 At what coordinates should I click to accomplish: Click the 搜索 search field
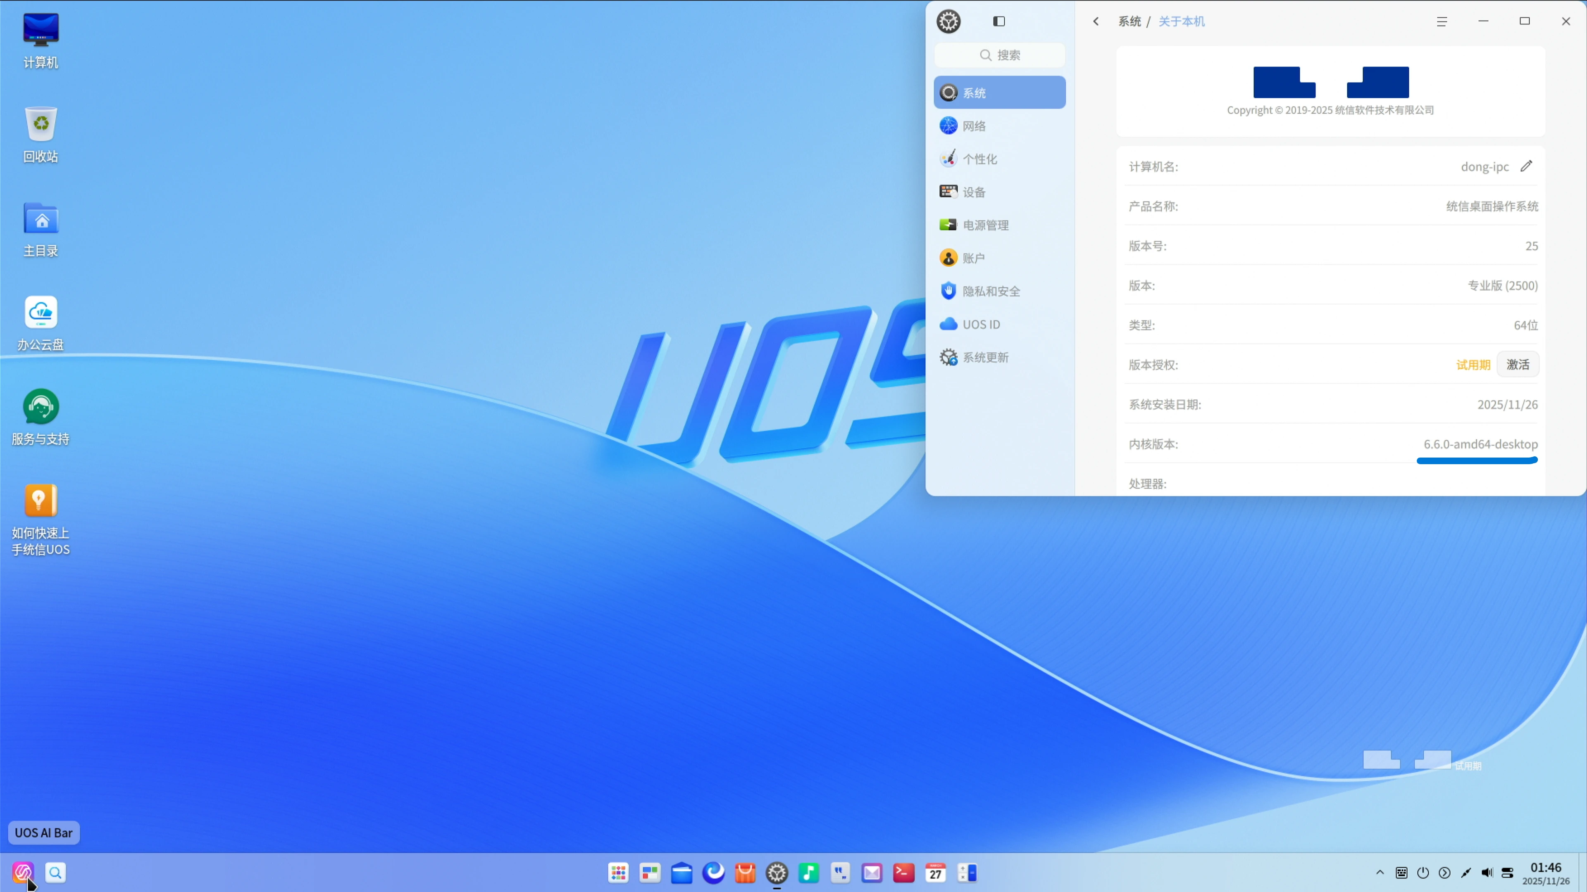coord(999,55)
